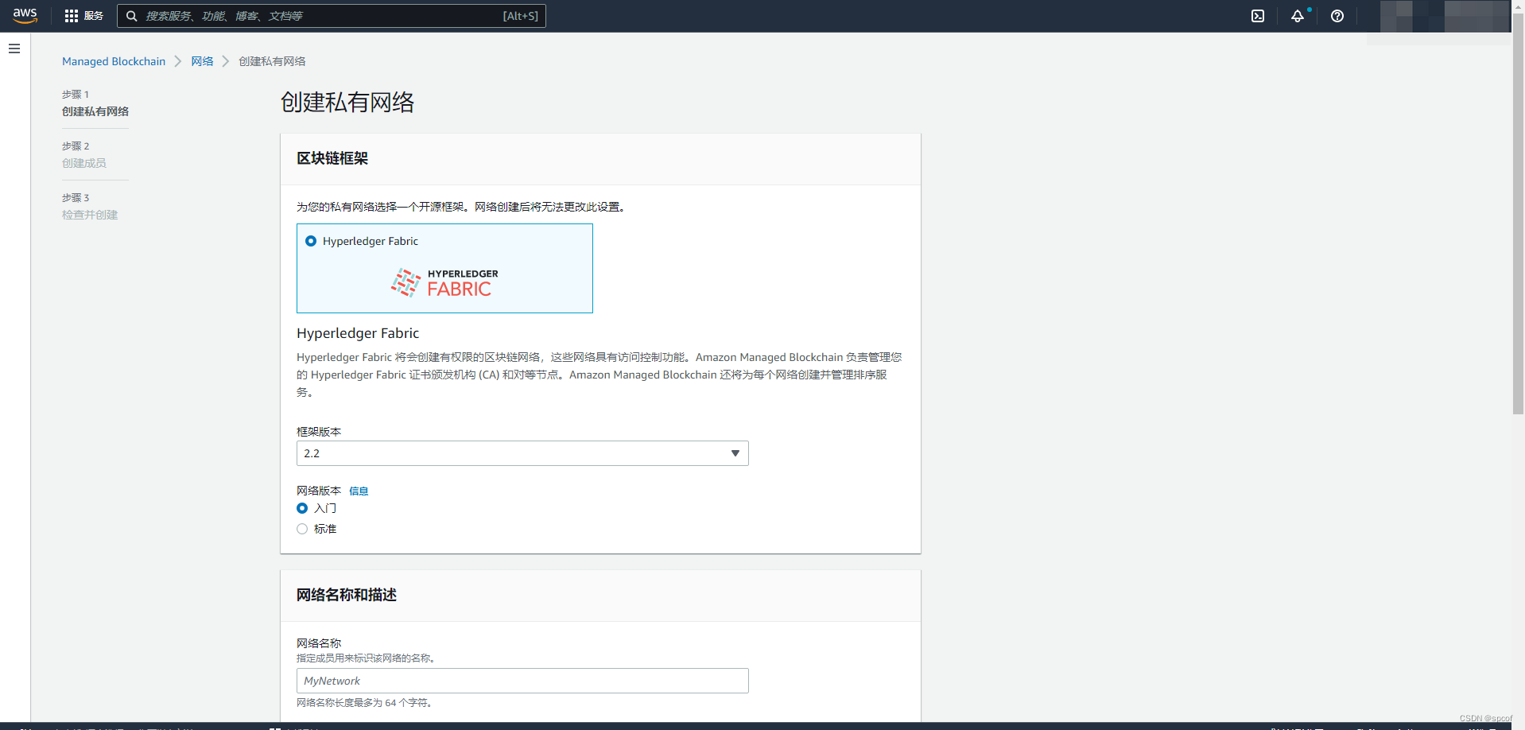This screenshot has width=1525, height=730.
Task: Open the Services grid menu
Action: [83, 16]
